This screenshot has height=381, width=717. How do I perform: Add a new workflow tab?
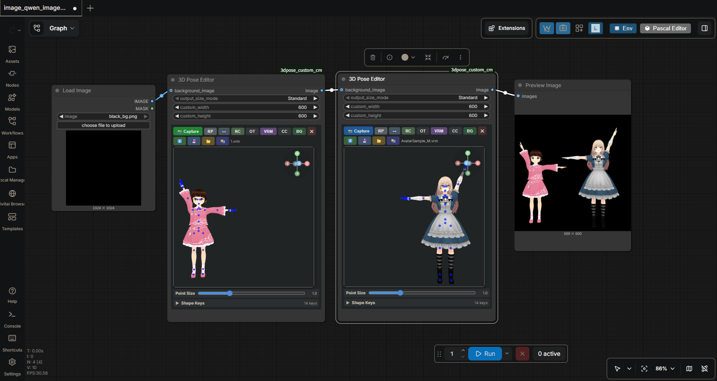point(90,8)
